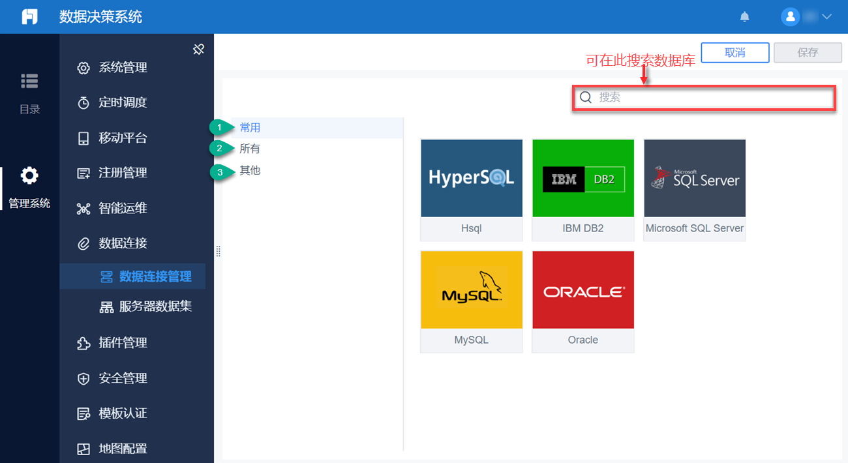Viewport: 848px width, 463px height.
Task: Click the 数据连接管理 server icon
Action: coord(106,277)
